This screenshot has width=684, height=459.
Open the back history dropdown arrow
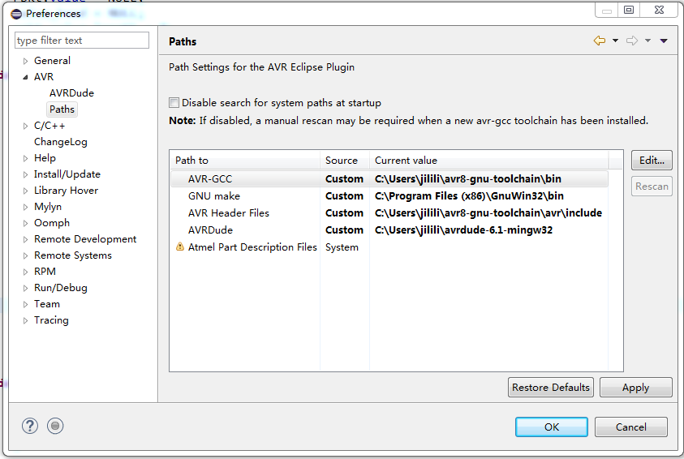[x=615, y=41]
